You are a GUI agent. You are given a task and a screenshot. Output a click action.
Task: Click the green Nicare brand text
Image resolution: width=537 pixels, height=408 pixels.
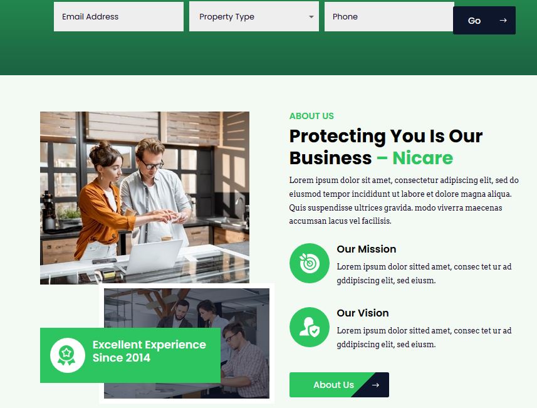(422, 158)
